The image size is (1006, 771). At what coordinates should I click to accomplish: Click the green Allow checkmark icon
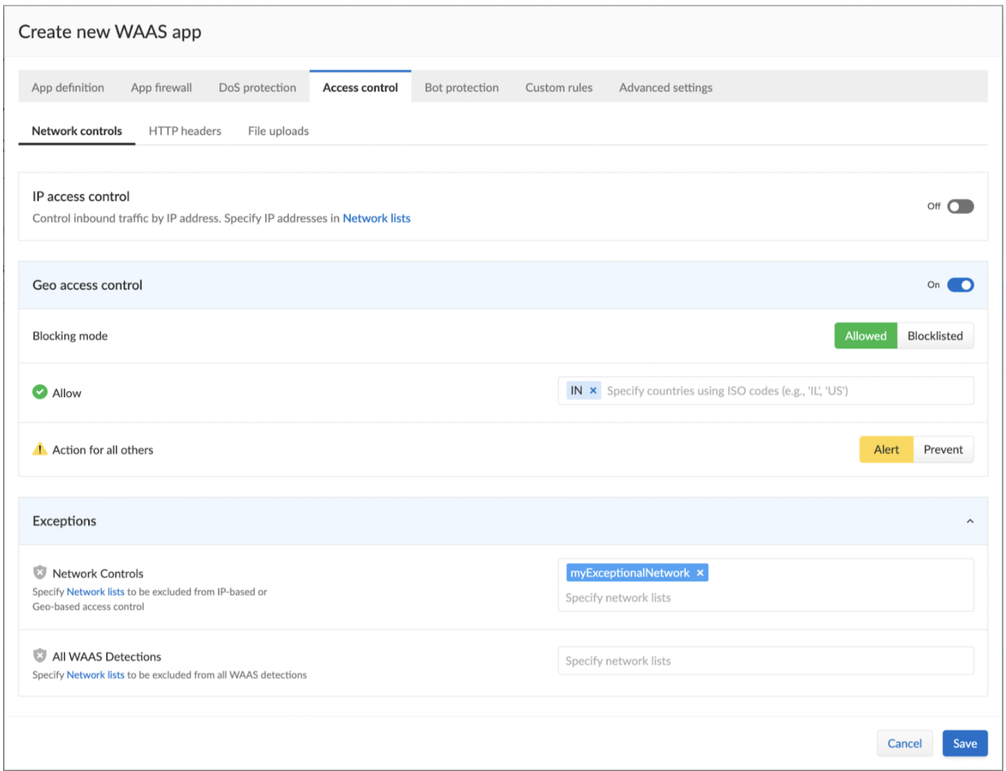pyautogui.click(x=40, y=392)
